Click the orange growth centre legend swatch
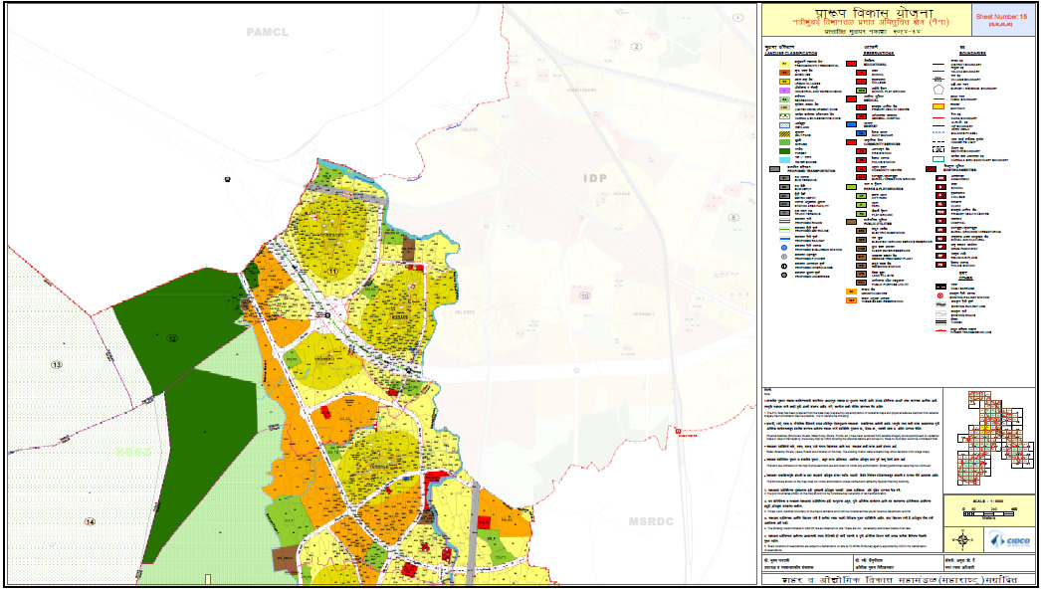 pyautogui.click(x=851, y=292)
